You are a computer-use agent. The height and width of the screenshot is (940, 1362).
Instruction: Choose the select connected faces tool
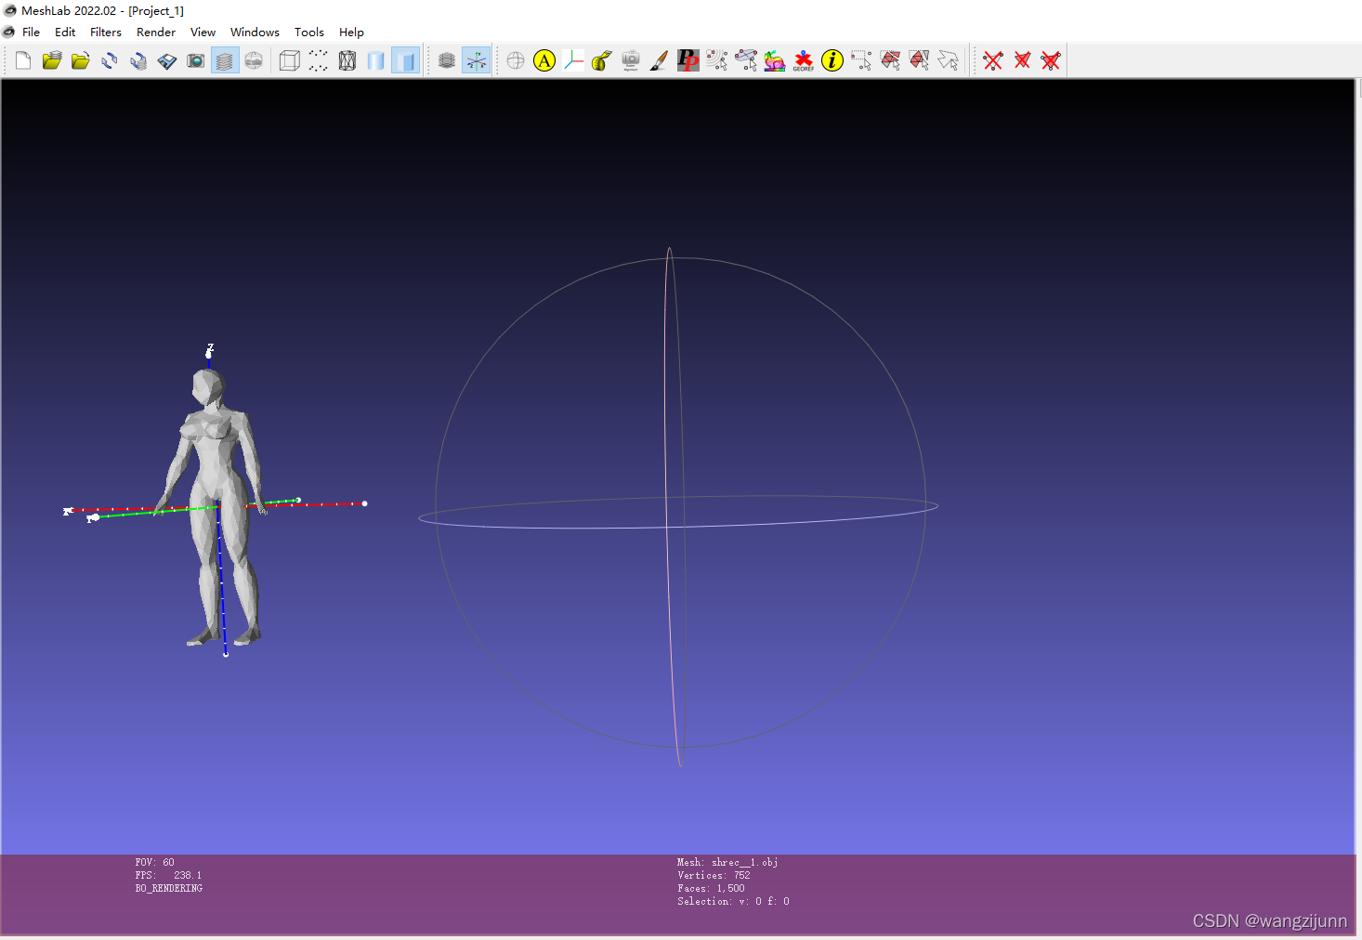click(919, 60)
